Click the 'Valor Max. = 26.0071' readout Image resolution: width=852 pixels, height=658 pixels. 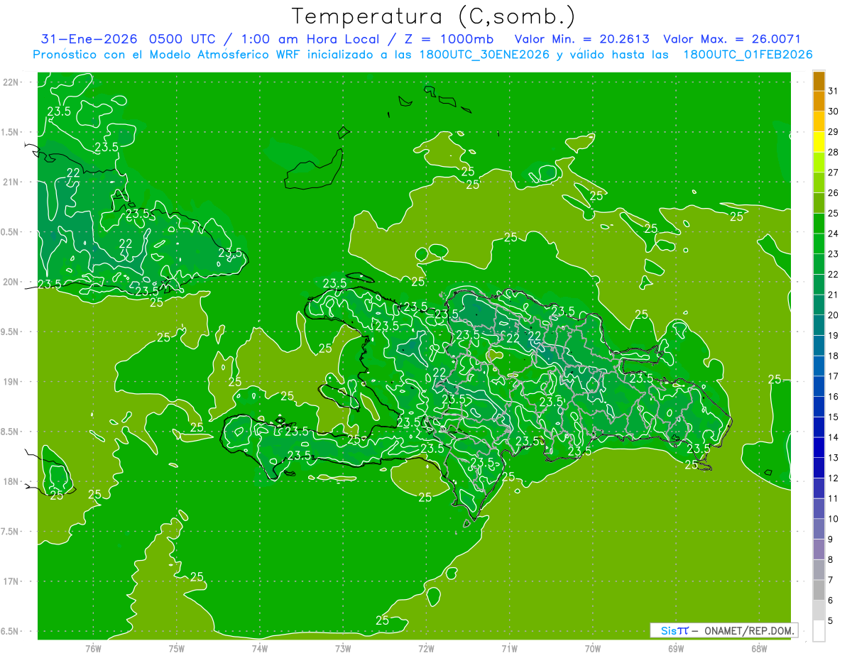(x=732, y=39)
